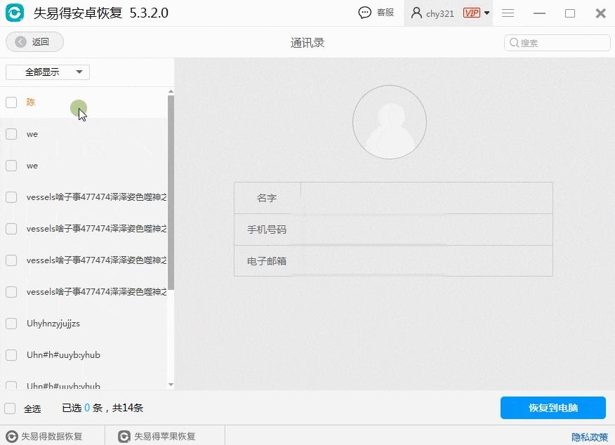Open the hamburger menu top-right
The width and height of the screenshot is (615, 445).
[x=508, y=13]
